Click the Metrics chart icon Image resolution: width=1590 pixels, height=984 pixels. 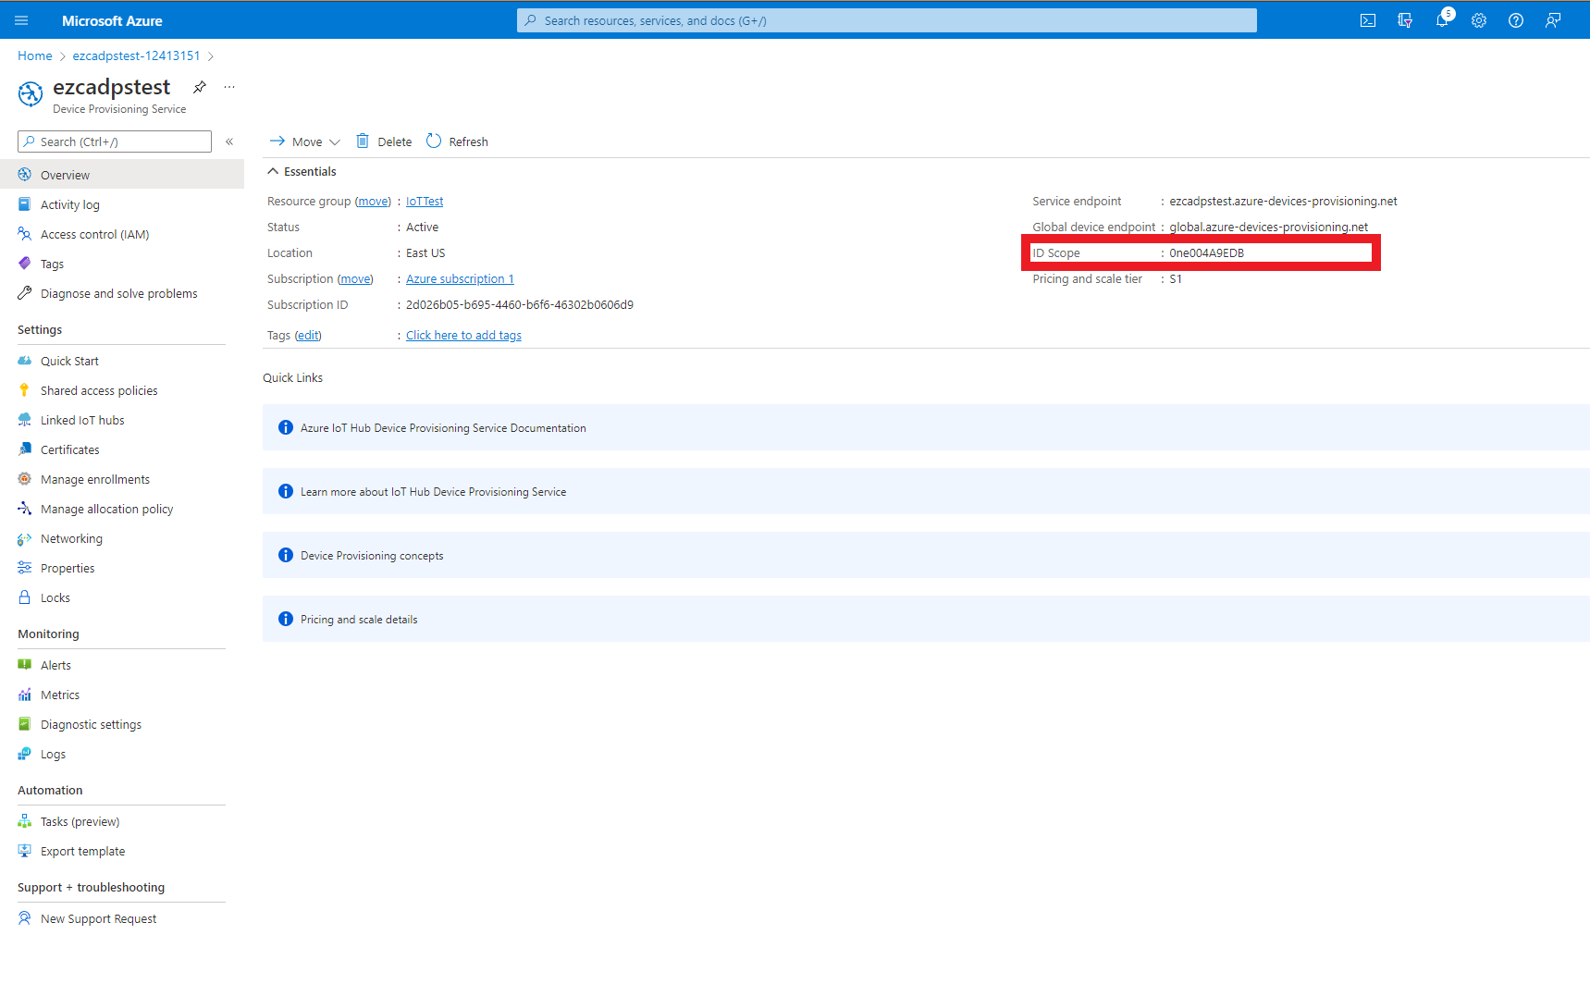click(25, 695)
